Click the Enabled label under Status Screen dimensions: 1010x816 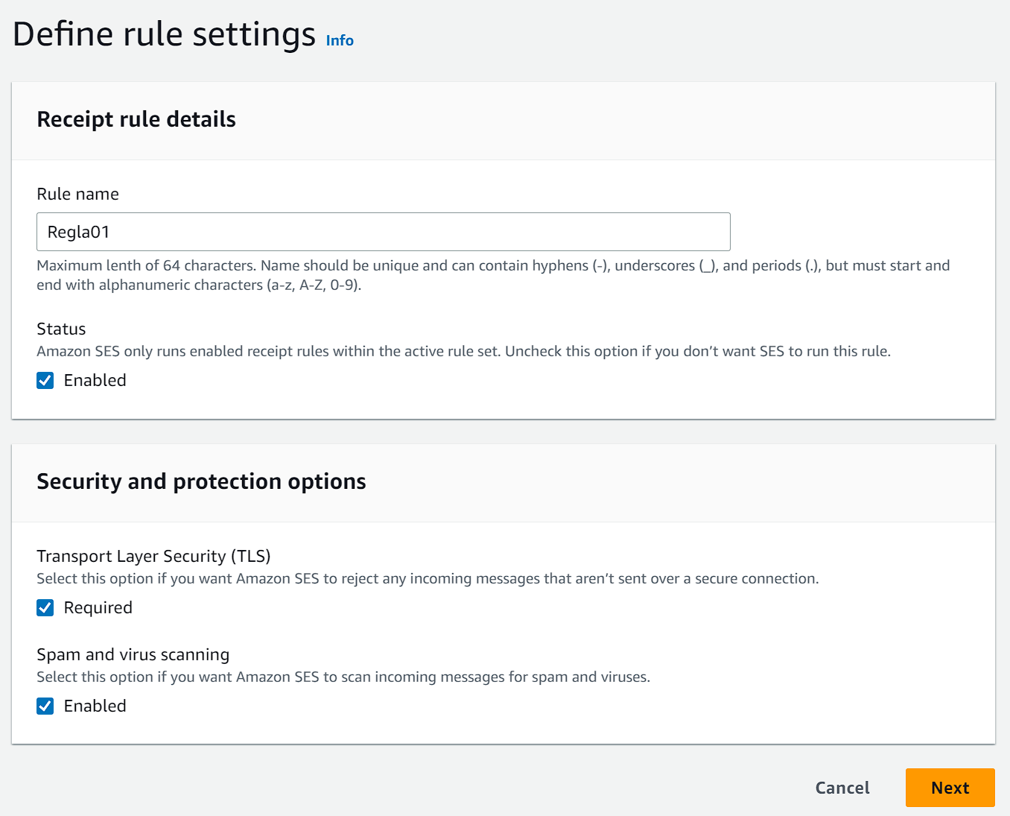(x=95, y=381)
